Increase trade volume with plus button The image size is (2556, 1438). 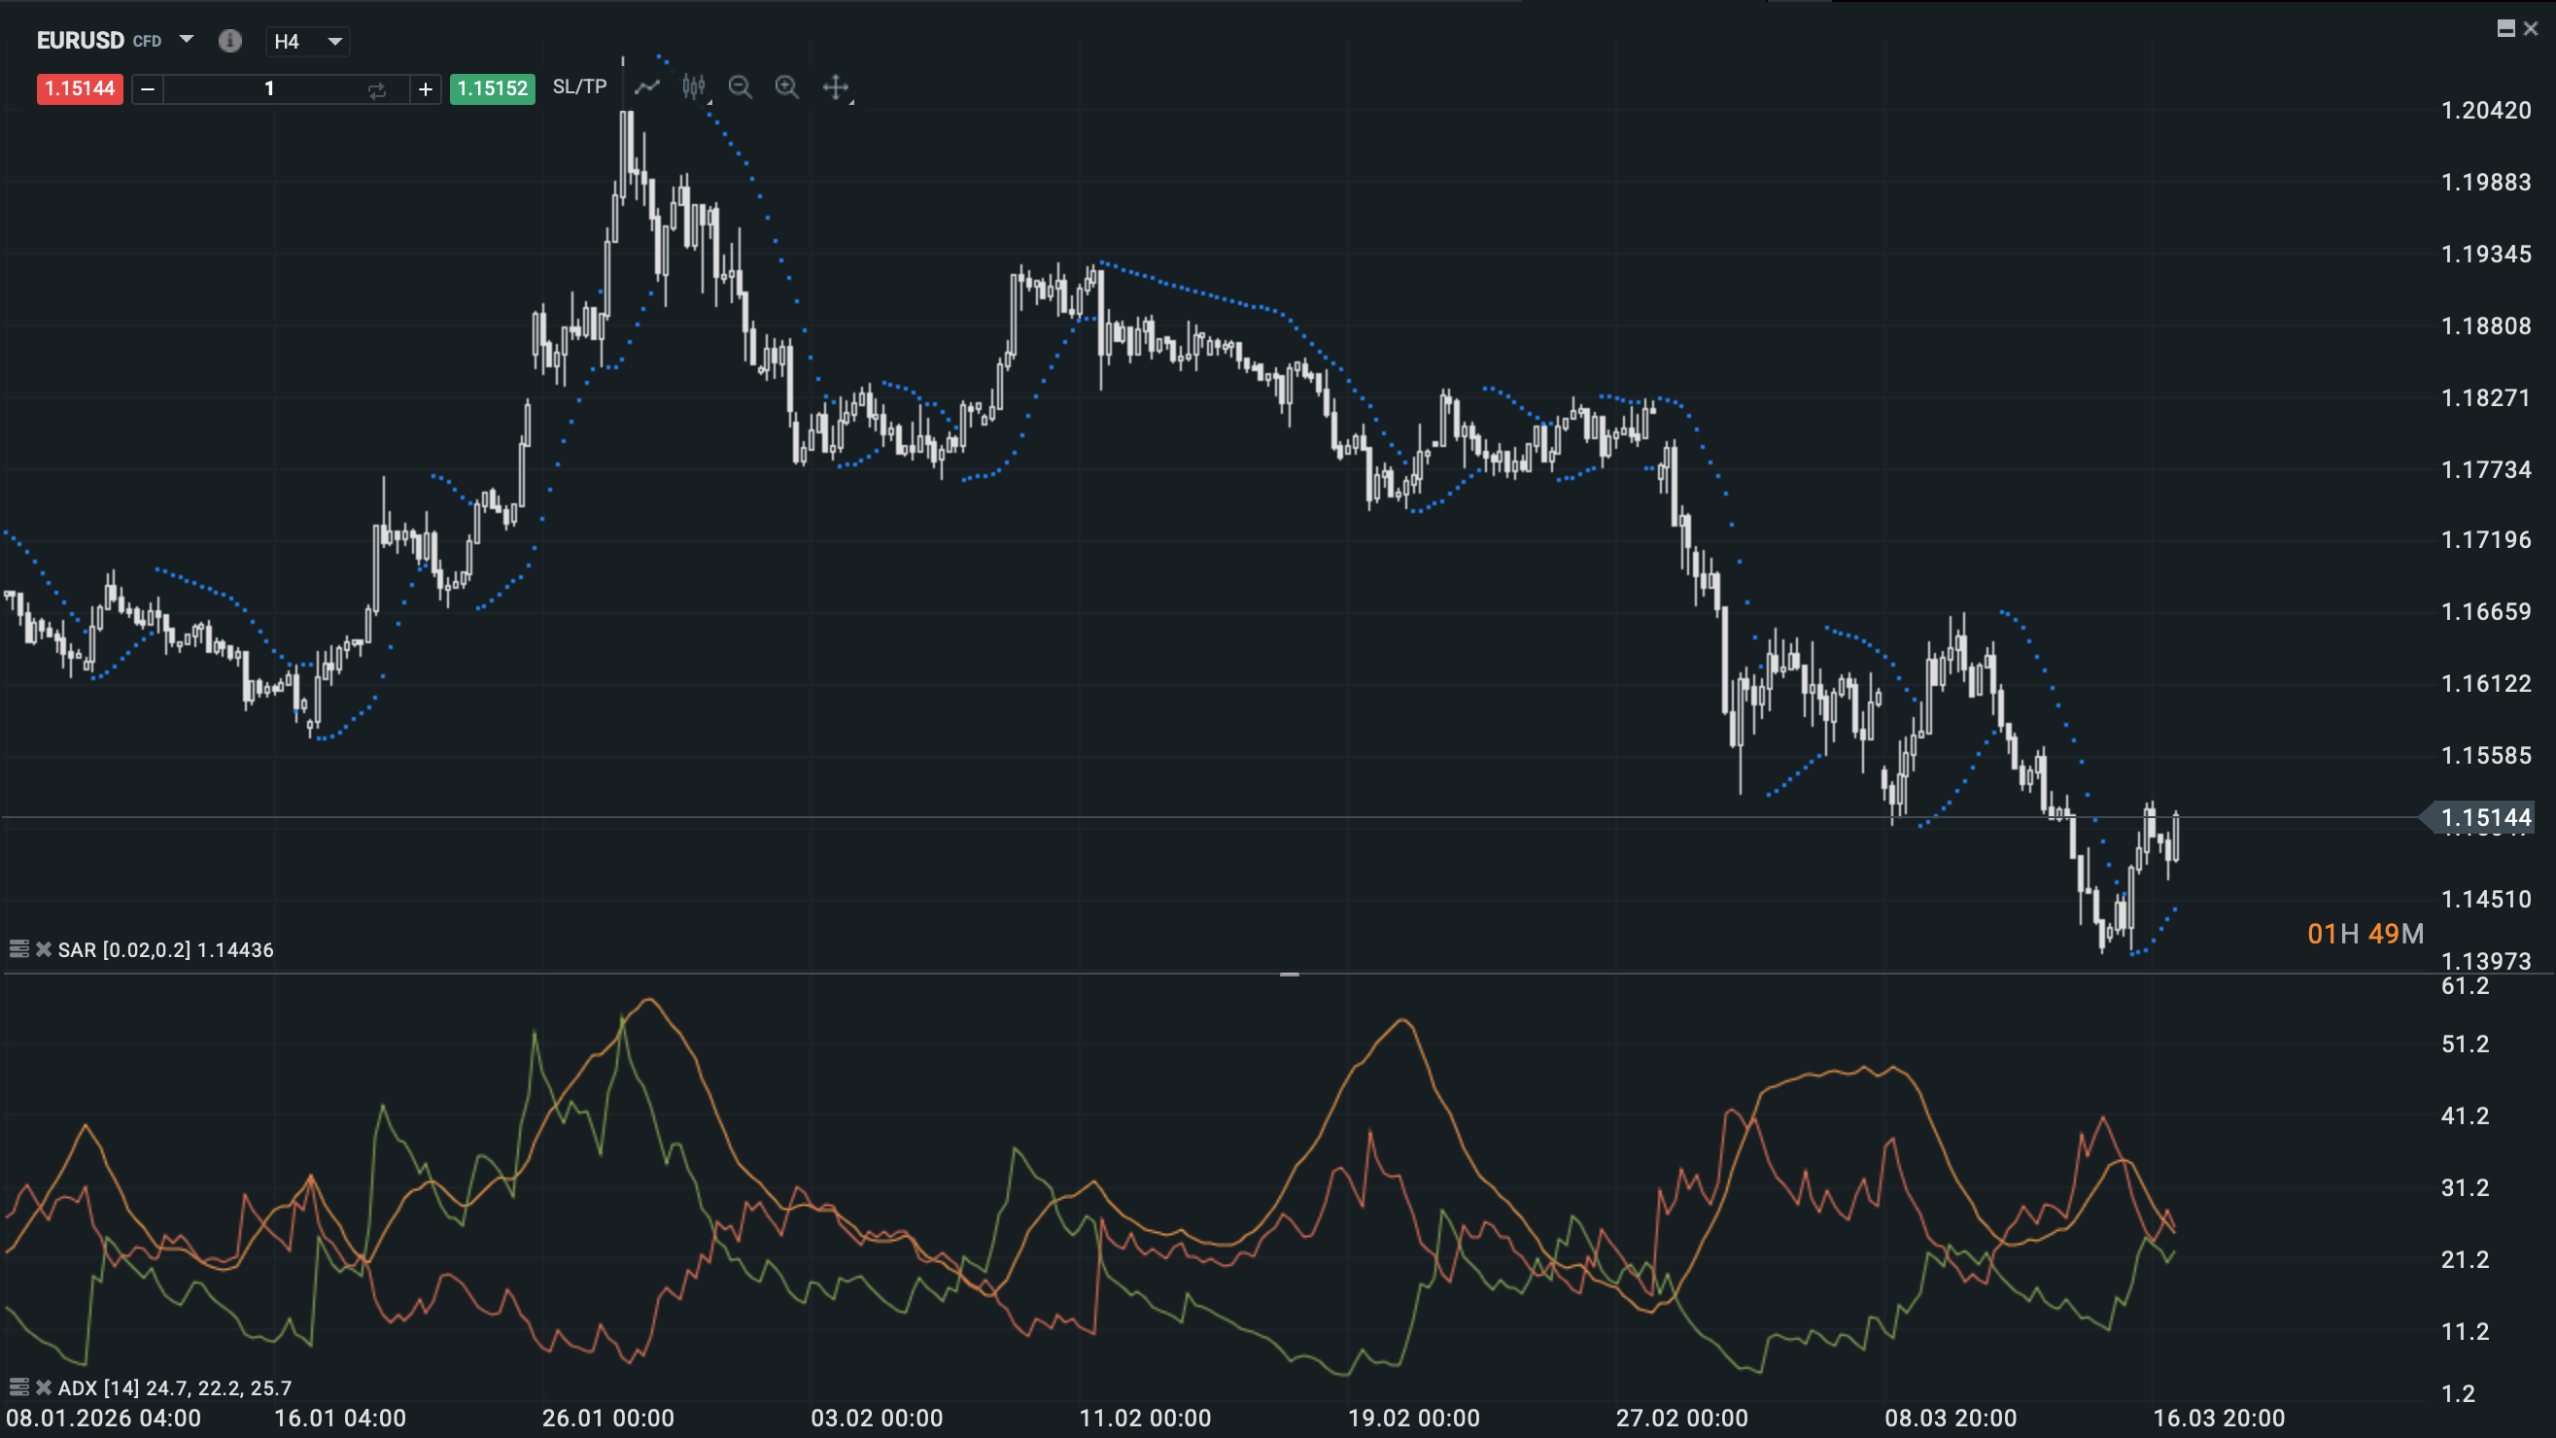point(425,89)
